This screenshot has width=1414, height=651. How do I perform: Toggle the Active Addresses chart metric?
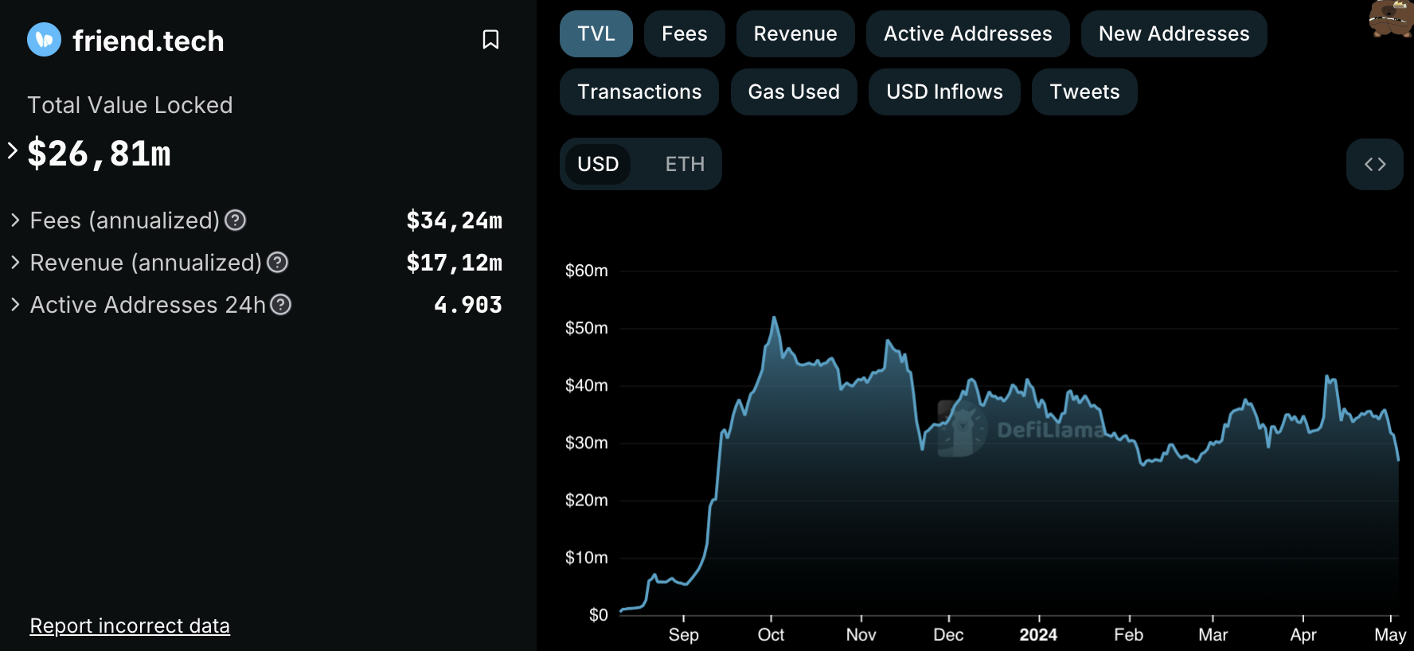point(968,33)
